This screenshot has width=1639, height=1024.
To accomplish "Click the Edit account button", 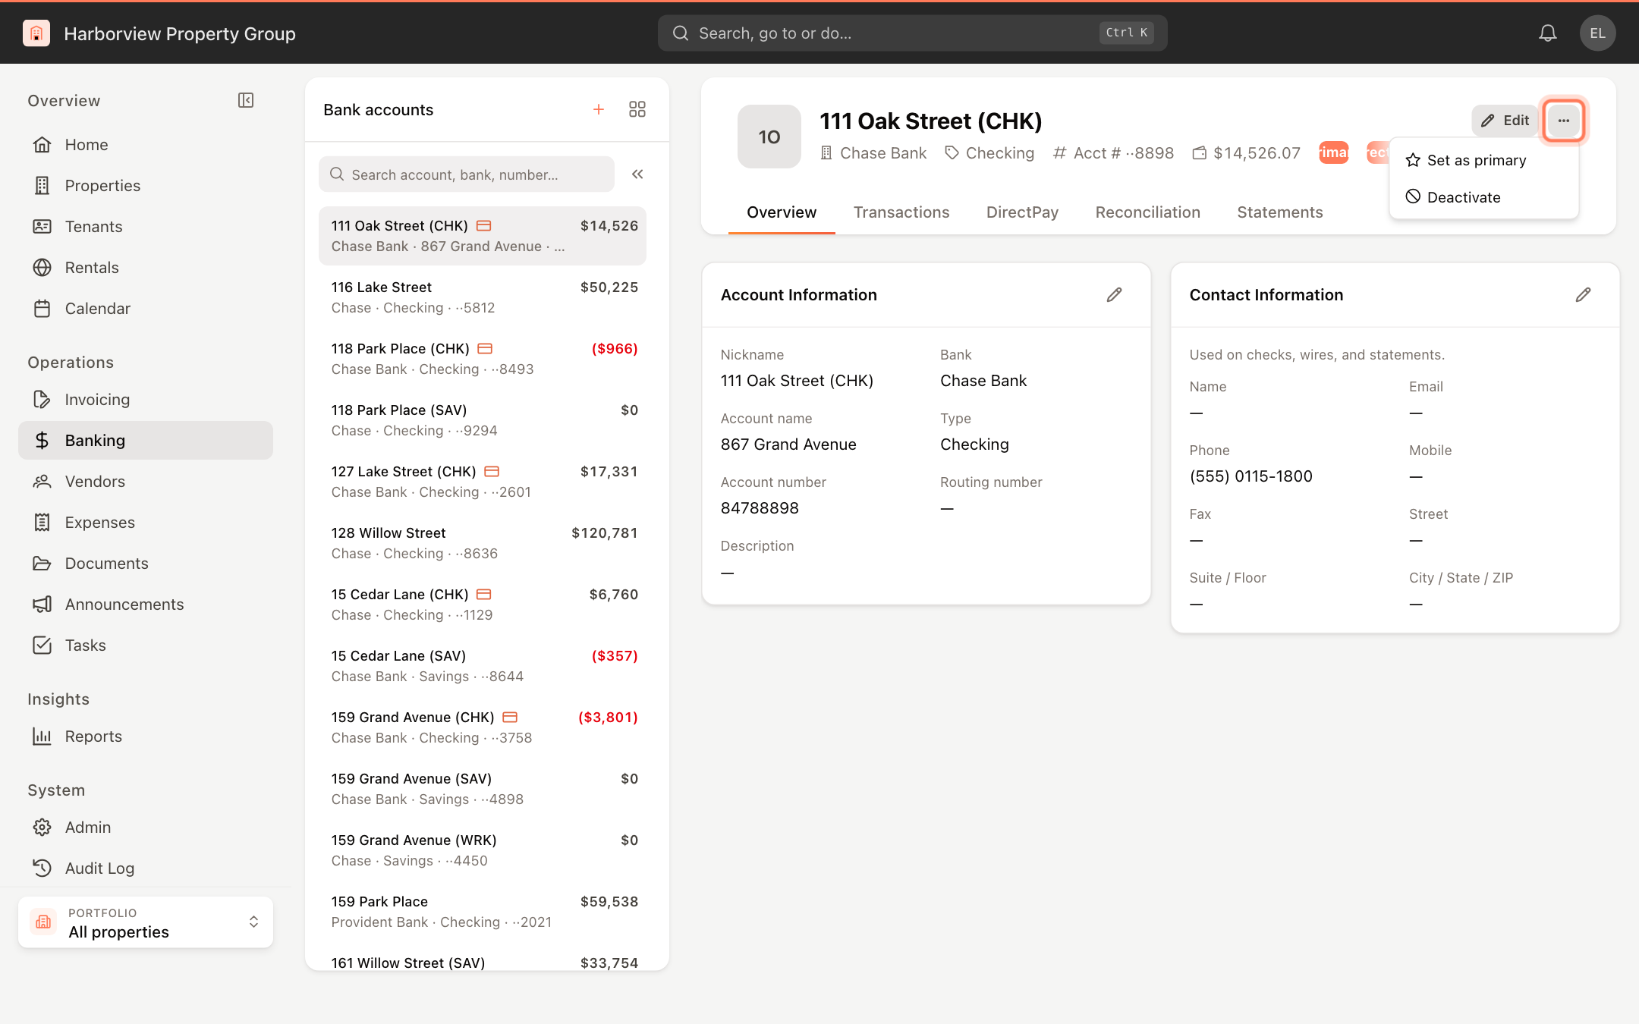I will [1505, 121].
